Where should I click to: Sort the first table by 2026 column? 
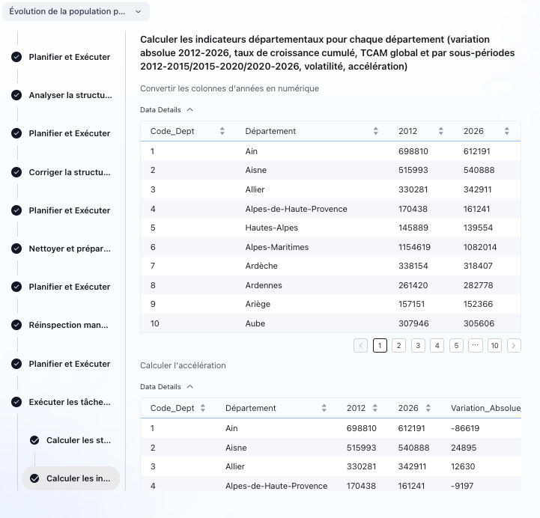point(508,131)
